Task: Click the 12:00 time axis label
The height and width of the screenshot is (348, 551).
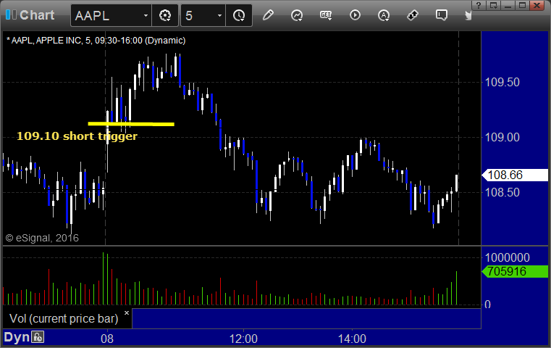Action: tap(243, 339)
